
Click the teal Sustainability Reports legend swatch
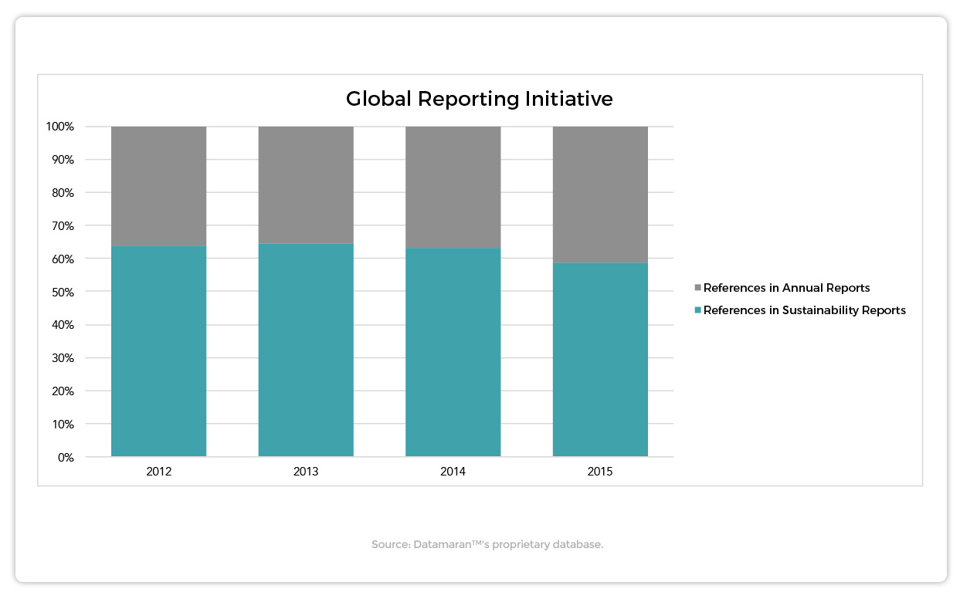[698, 310]
